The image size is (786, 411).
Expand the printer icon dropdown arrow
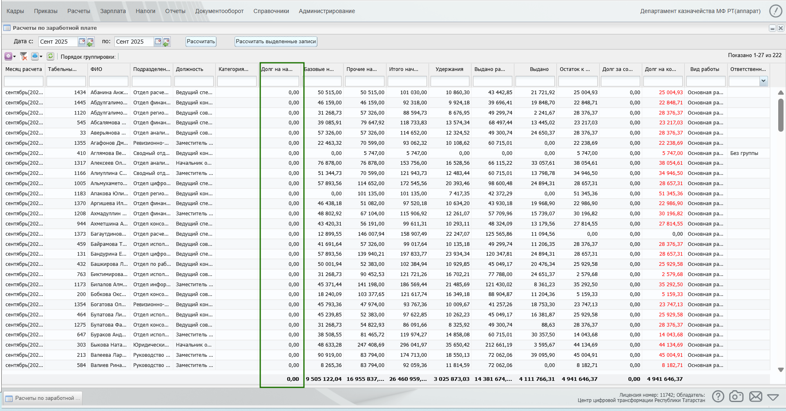[x=41, y=57]
